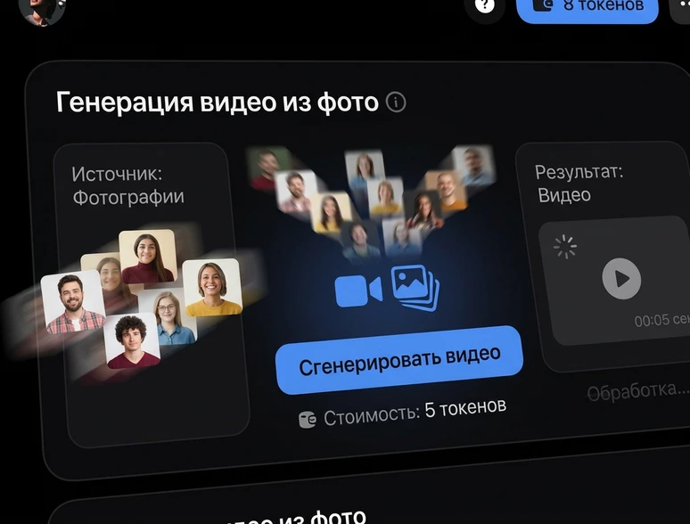
Task: Select the woman in maroon turtleneck photo
Action: point(147,257)
